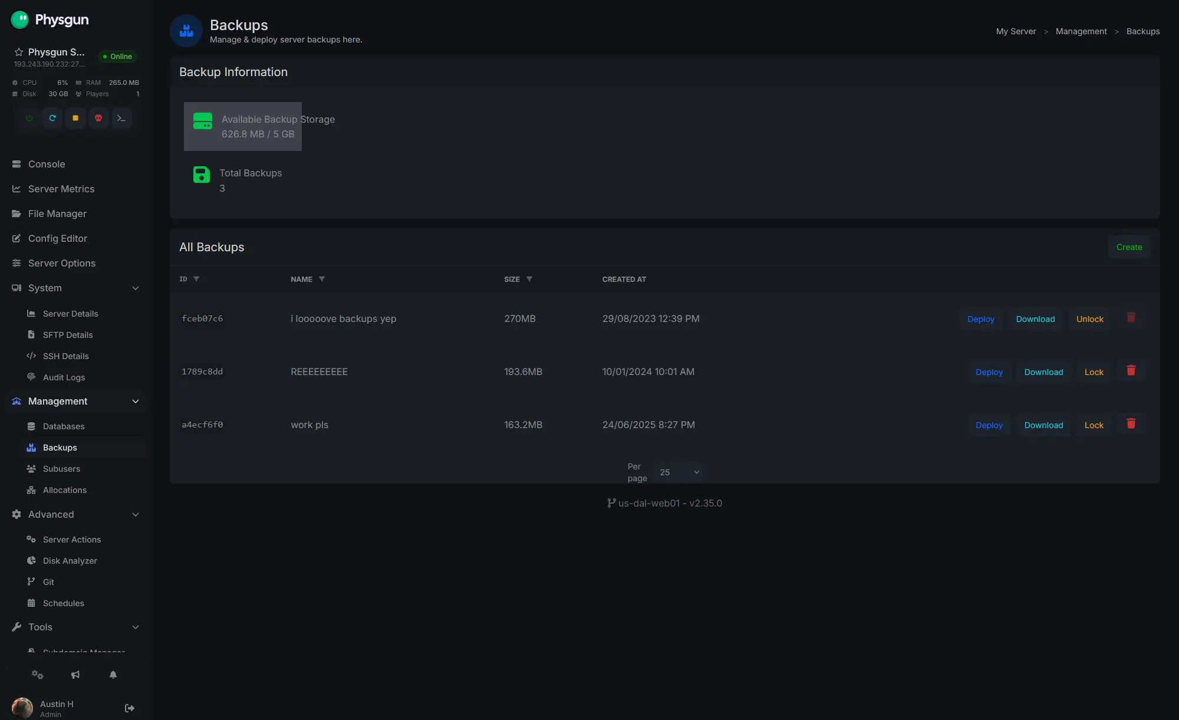The image size is (1179, 720).
Task: Deploy the work pls backup
Action: (x=989, y=425)
